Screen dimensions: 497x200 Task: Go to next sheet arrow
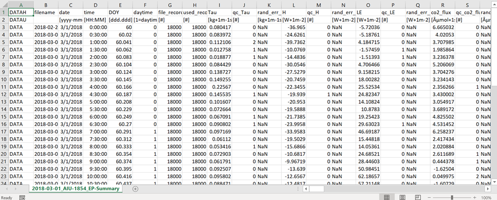(15, 189)
